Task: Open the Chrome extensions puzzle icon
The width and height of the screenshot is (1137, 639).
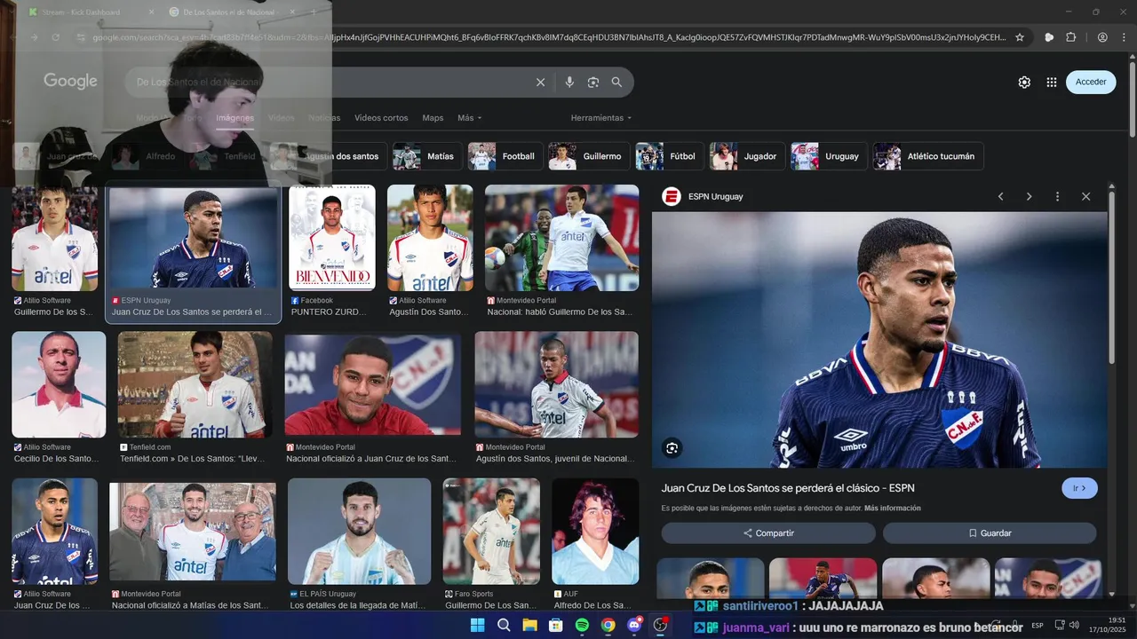Action: point(1071,37)
